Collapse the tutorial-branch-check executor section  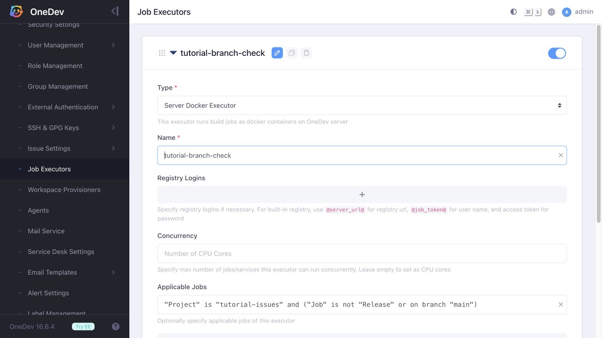(x=173, y=53)
